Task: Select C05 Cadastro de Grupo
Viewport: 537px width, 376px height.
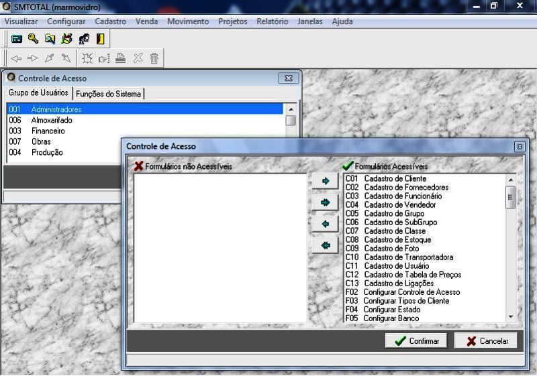Action: [425, 213]
